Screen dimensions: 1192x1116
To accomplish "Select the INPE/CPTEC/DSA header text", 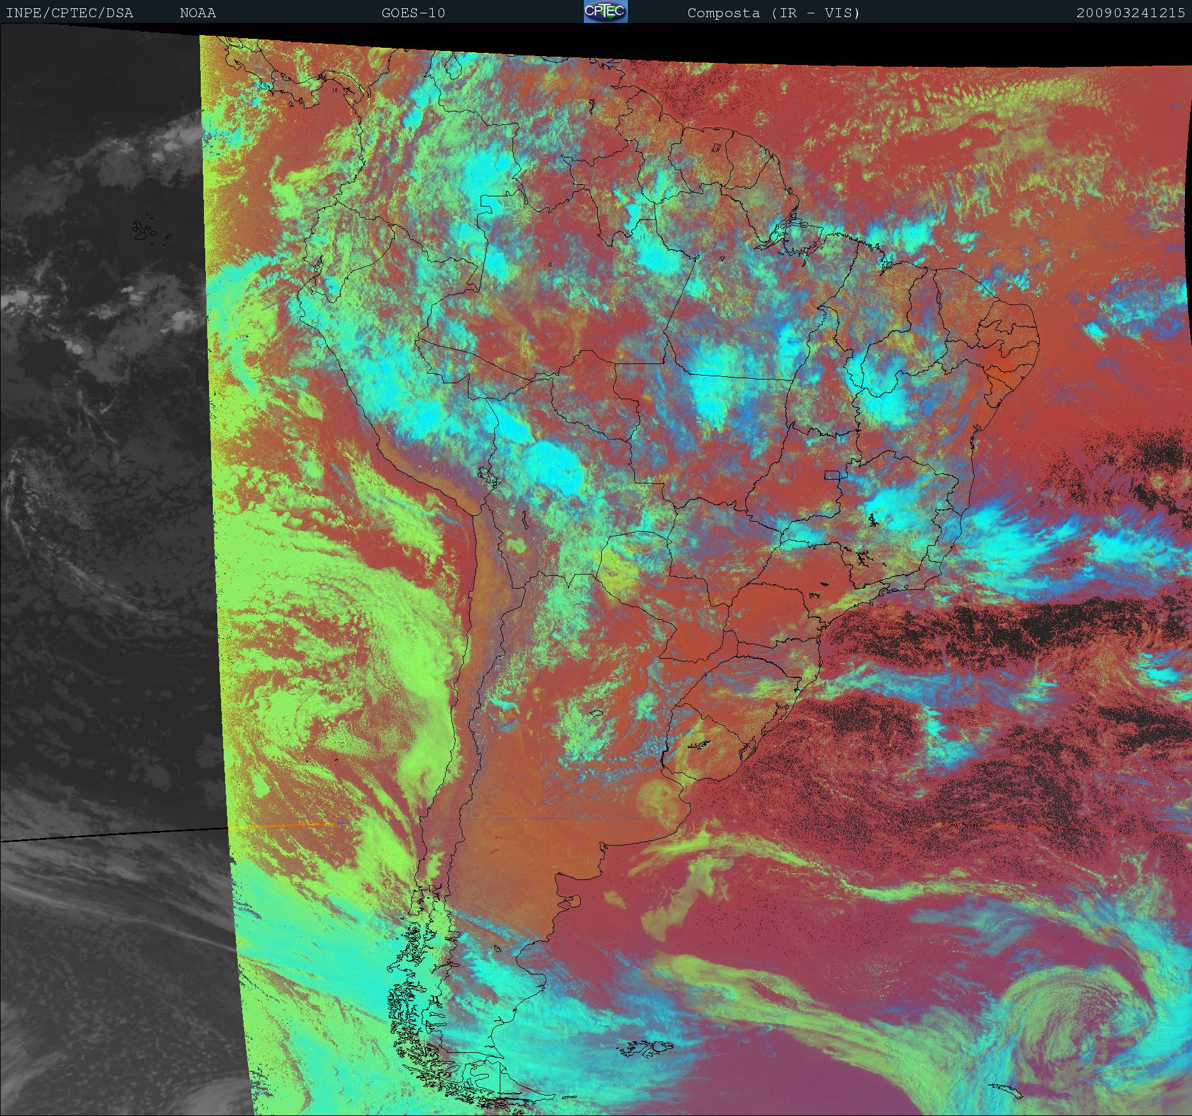I will pos(69,13).
